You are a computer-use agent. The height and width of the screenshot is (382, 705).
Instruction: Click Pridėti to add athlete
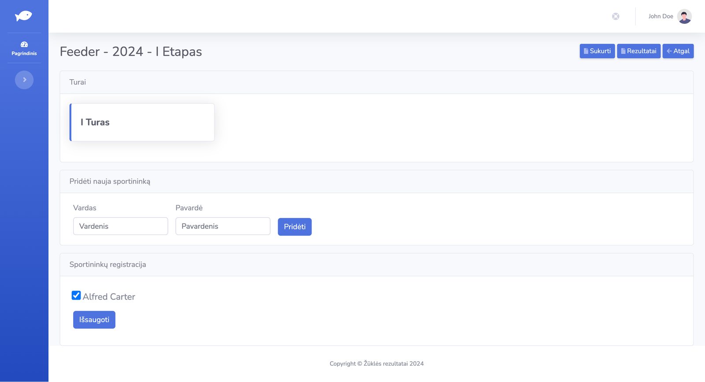pos(294,227)
